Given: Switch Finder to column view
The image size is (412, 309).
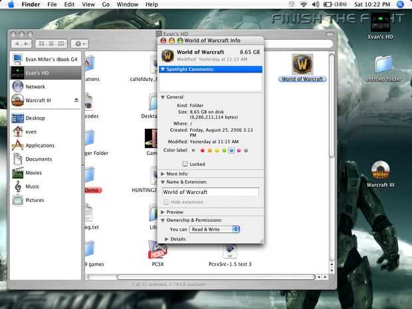Looking at the screenshot, I should (x=61, y=44).
